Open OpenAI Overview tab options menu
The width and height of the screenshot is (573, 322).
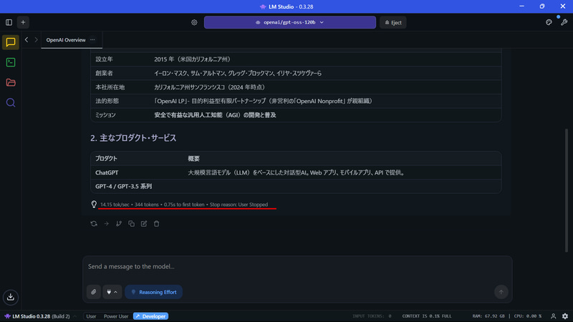pyautogui.click(x=92, y=40)
